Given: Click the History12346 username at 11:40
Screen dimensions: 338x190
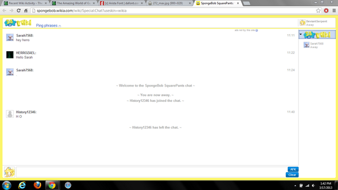Looking at the screenshot, I should point(26,112).
